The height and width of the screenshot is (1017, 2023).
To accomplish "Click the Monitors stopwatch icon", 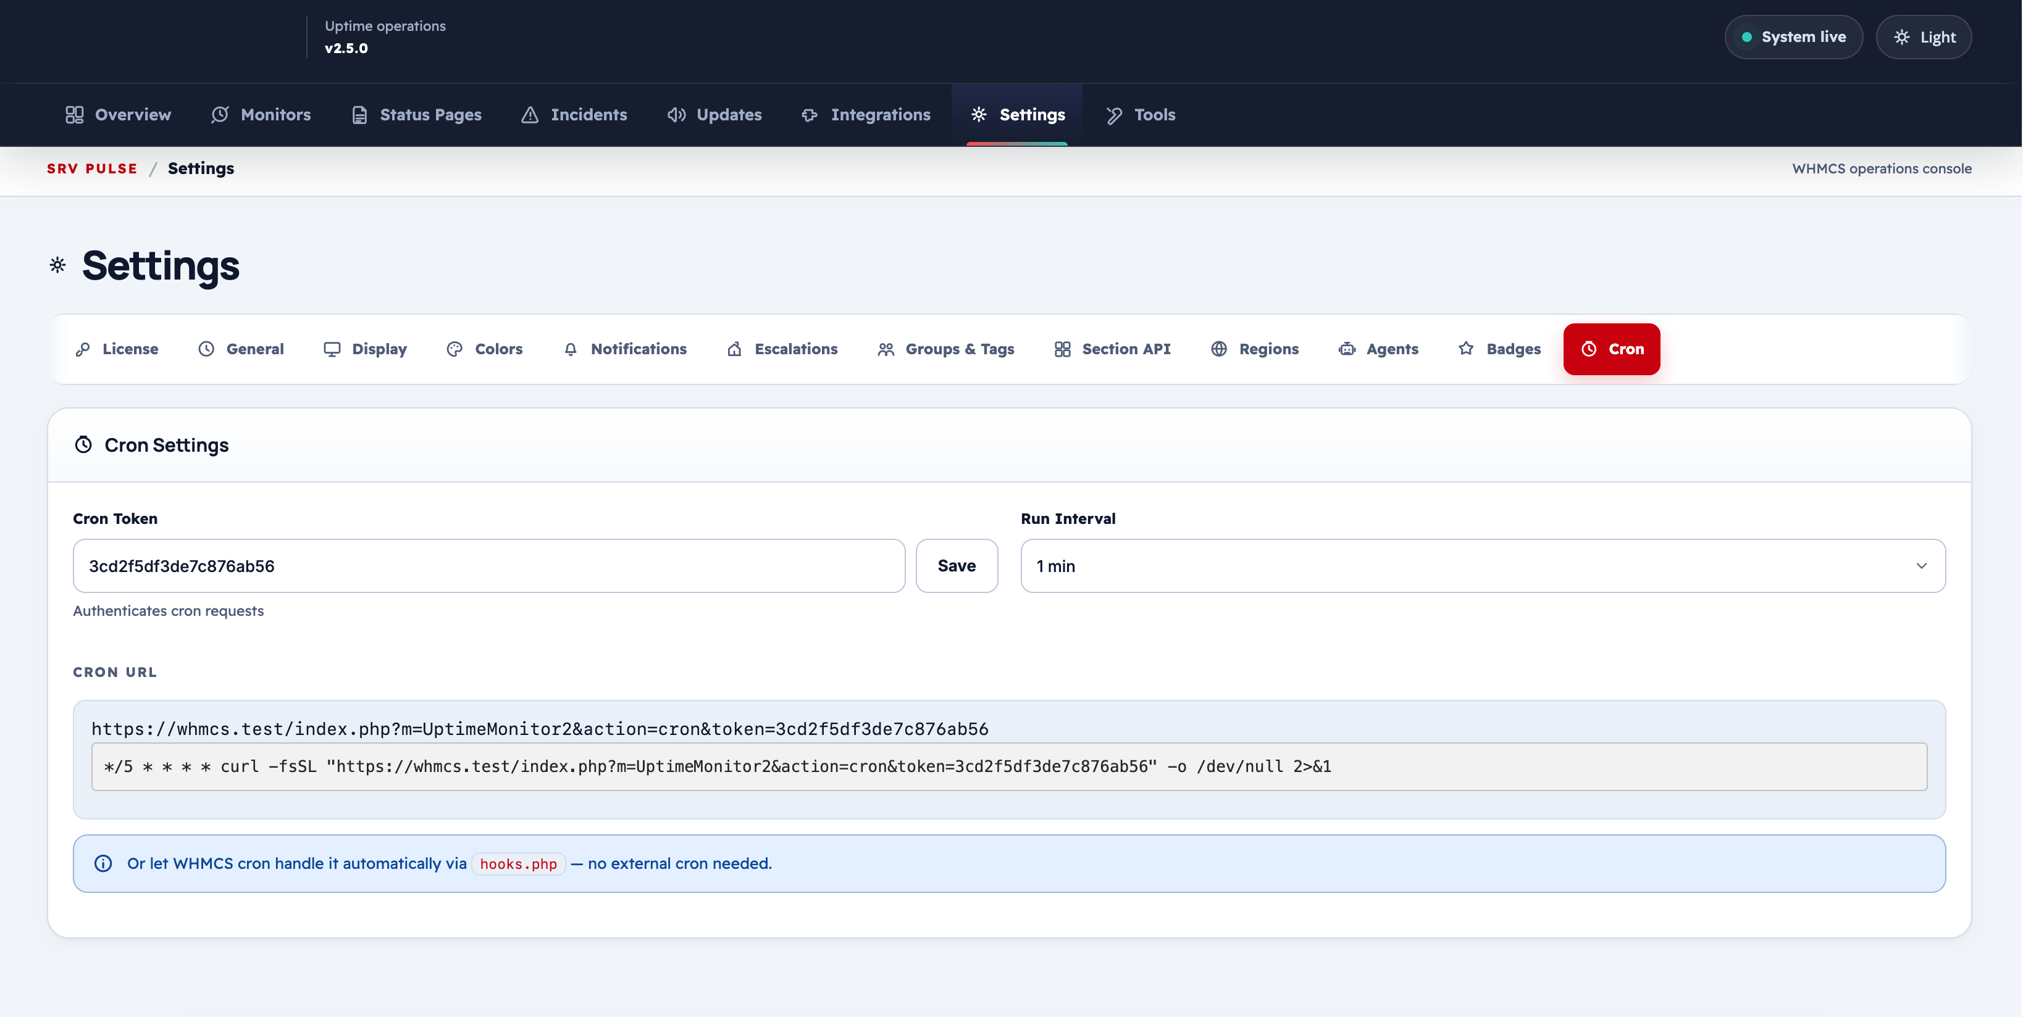I will [x=220, y=115].
